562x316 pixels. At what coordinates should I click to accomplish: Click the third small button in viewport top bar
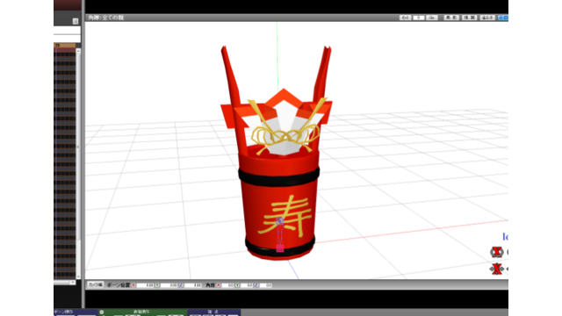point(432,18)
